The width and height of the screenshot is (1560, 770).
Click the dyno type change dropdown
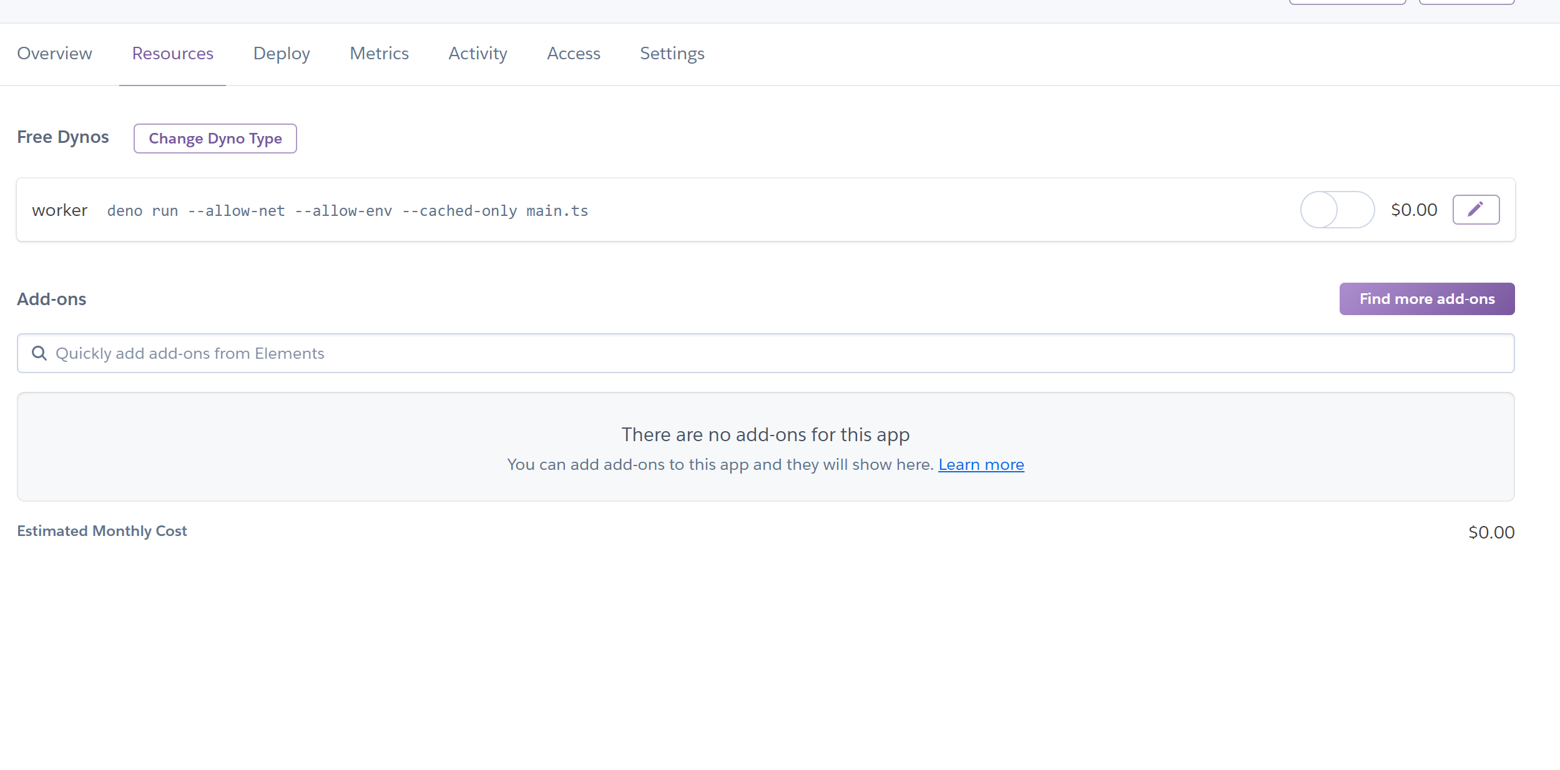[x=216, y=139]
